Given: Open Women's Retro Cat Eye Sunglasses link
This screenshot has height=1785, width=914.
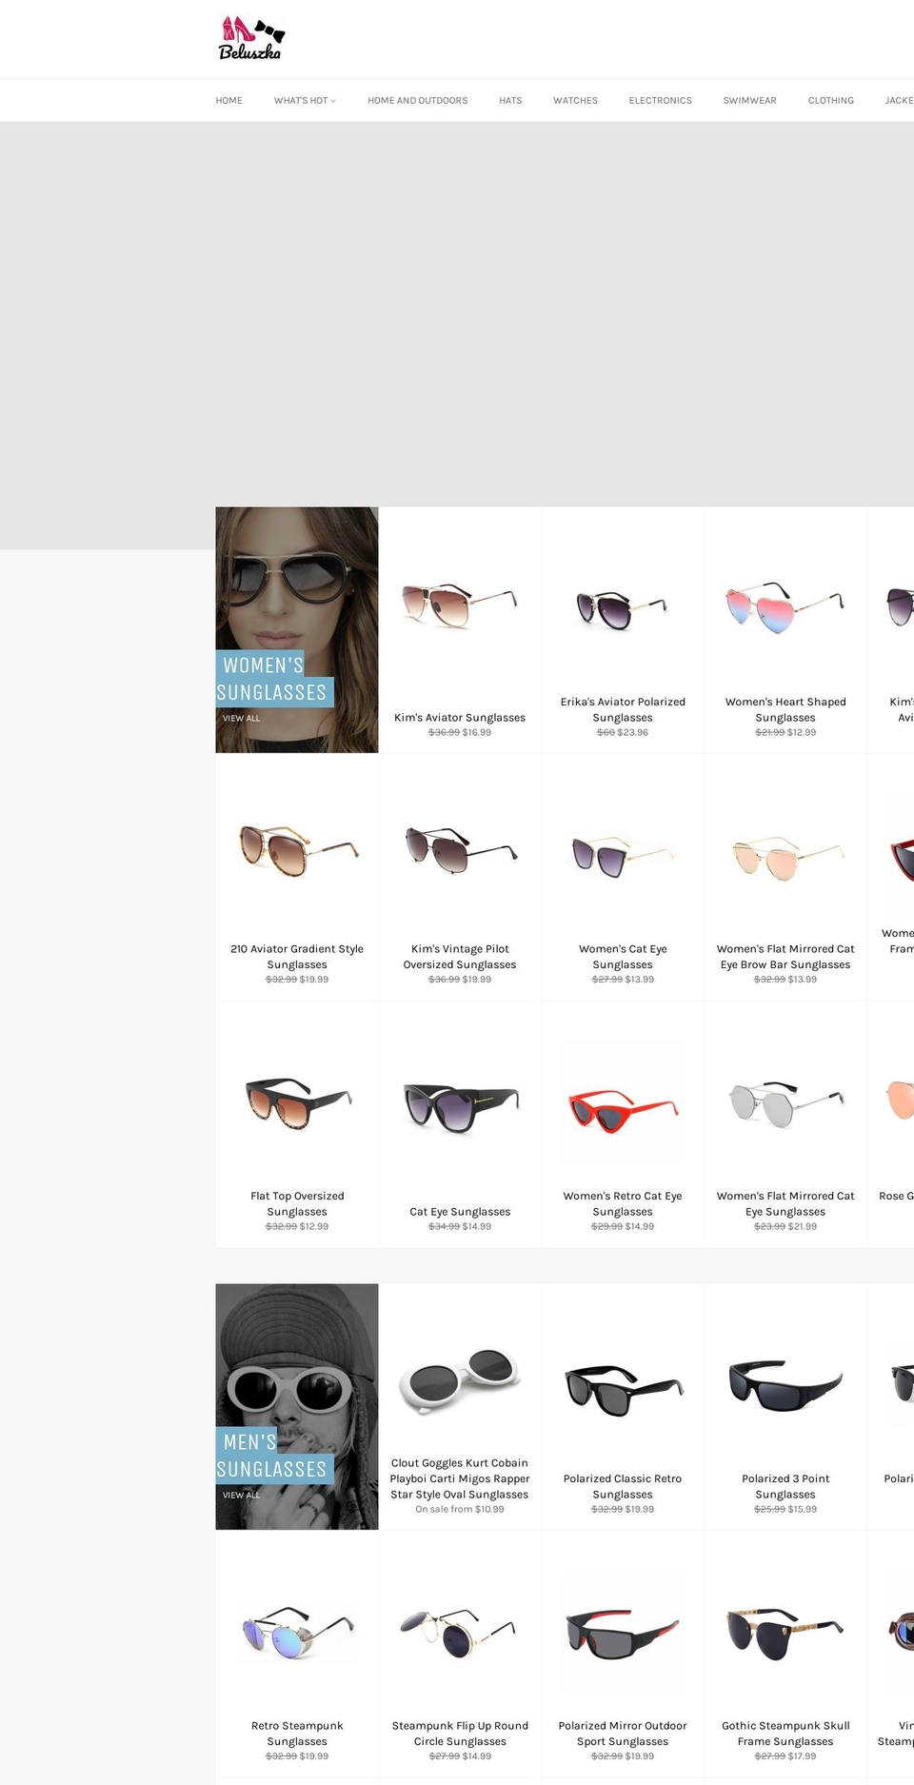Looking at the screenshot, I should pyautogui.click(x=623, y=1203).
